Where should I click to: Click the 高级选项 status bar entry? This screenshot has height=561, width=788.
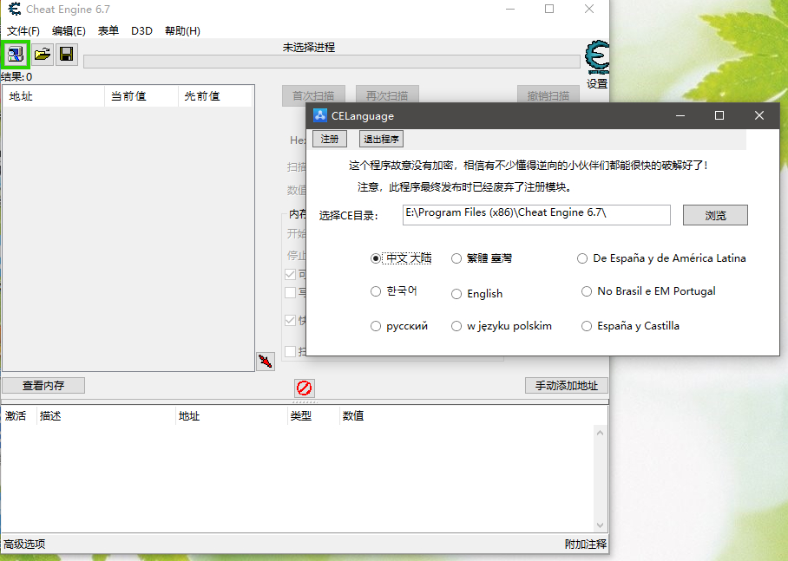pos(24,544)
